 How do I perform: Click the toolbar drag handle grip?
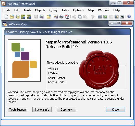pyautogui.click(x=3, y=16)
